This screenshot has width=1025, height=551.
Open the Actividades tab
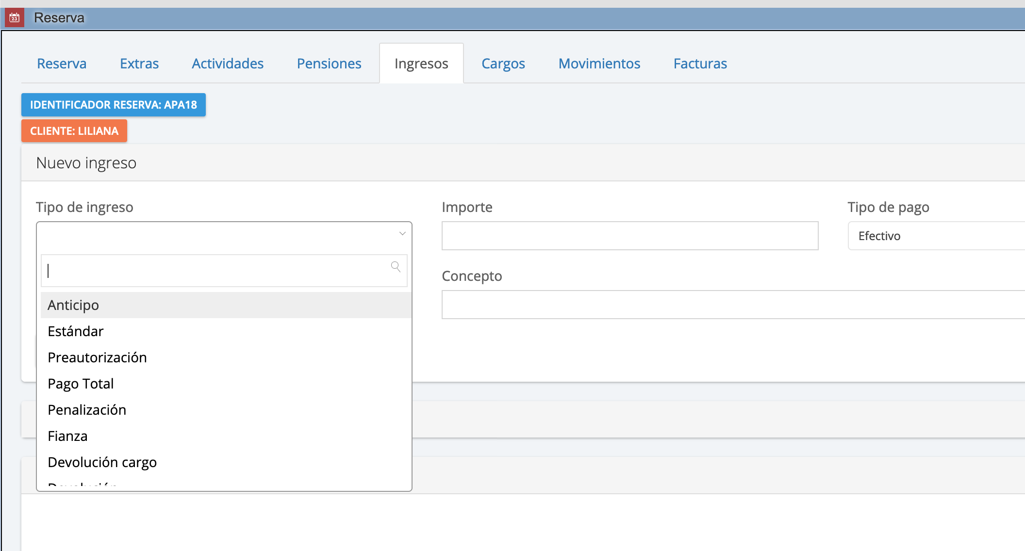click(228, 64)
